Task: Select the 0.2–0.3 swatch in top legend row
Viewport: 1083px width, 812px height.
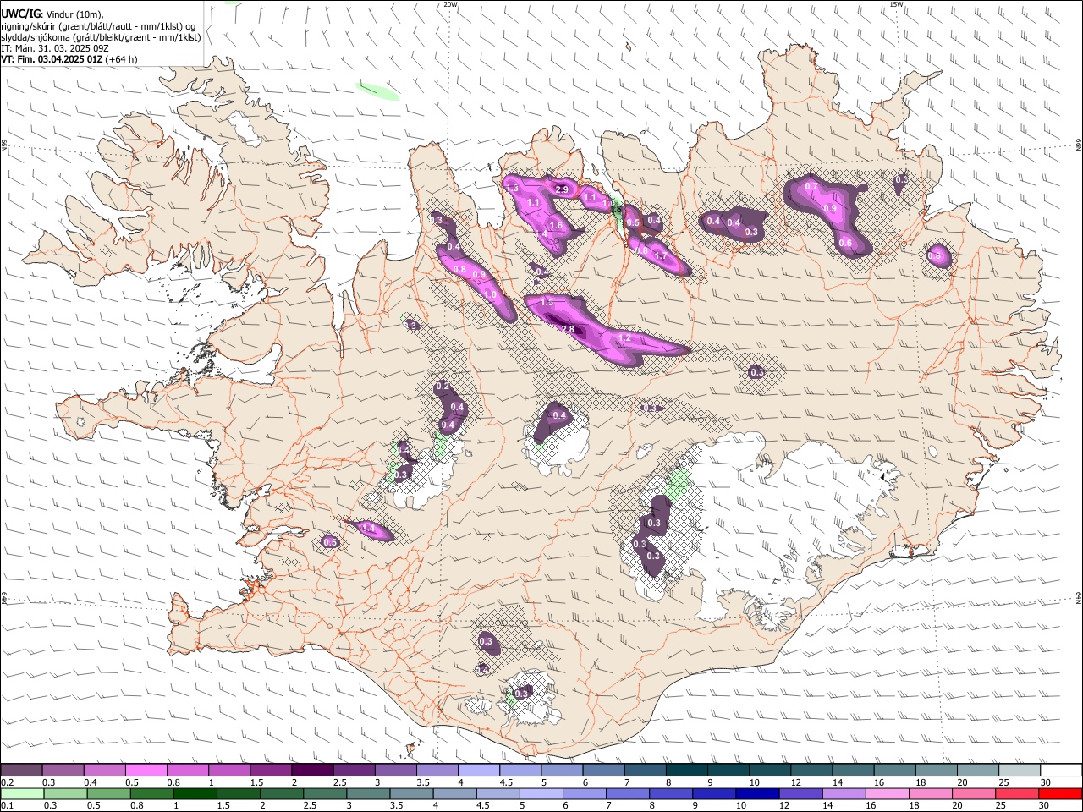Action: pyautogui.click(x=21, y=771)
